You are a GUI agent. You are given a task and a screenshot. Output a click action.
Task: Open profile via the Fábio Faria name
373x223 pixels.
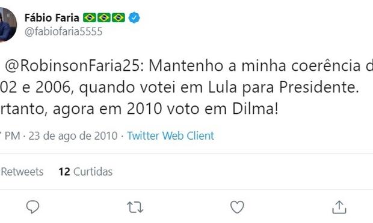52,18
